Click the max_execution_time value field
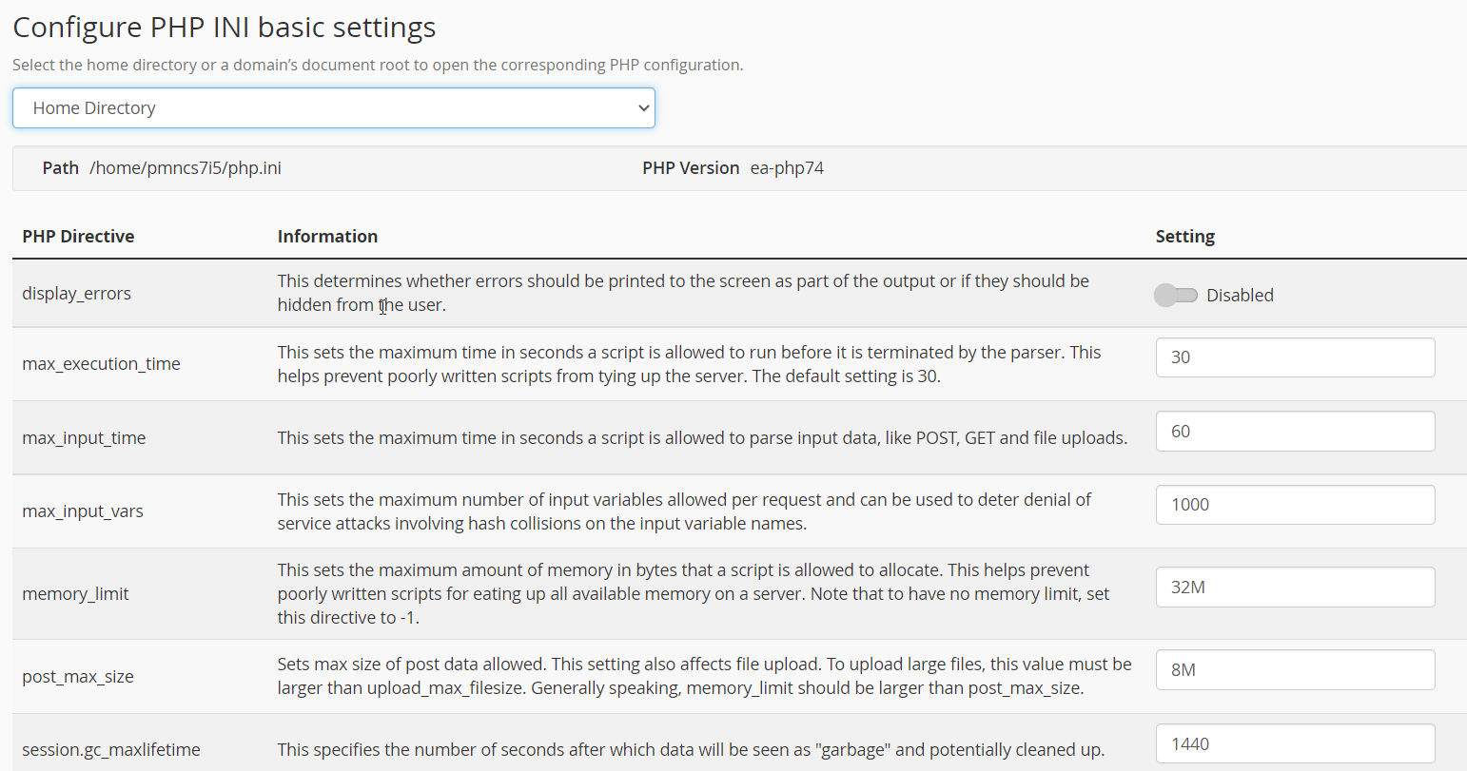The image size is (1467, 771). pyautogui.click(x=1295, y=357)
